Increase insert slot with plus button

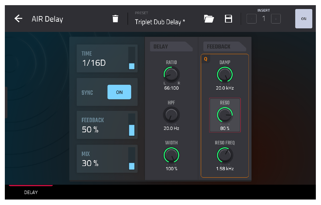[276, 19]
